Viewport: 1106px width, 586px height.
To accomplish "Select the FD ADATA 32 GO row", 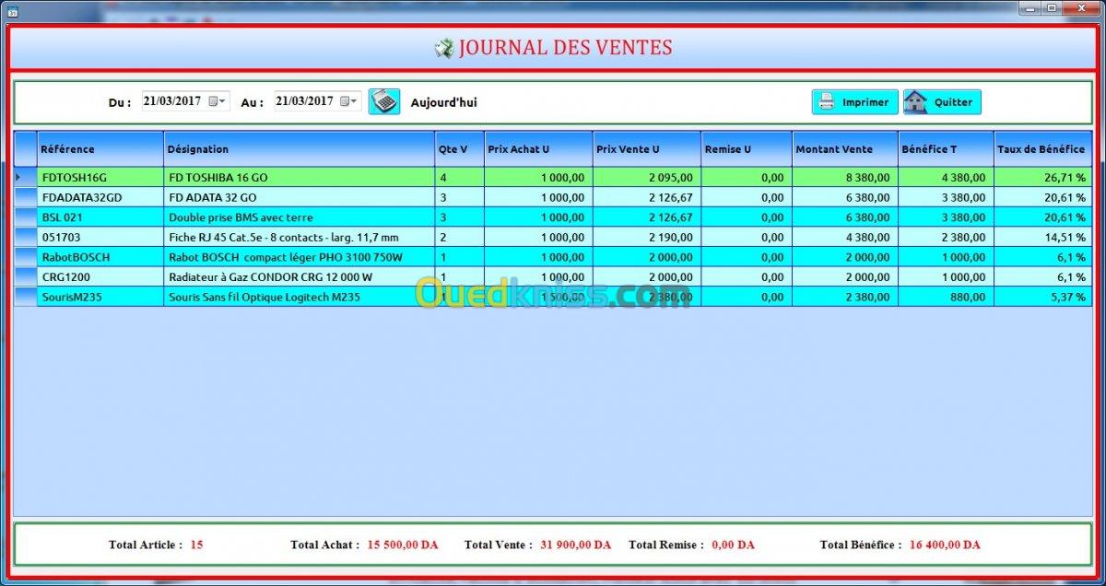I will 553,197.
